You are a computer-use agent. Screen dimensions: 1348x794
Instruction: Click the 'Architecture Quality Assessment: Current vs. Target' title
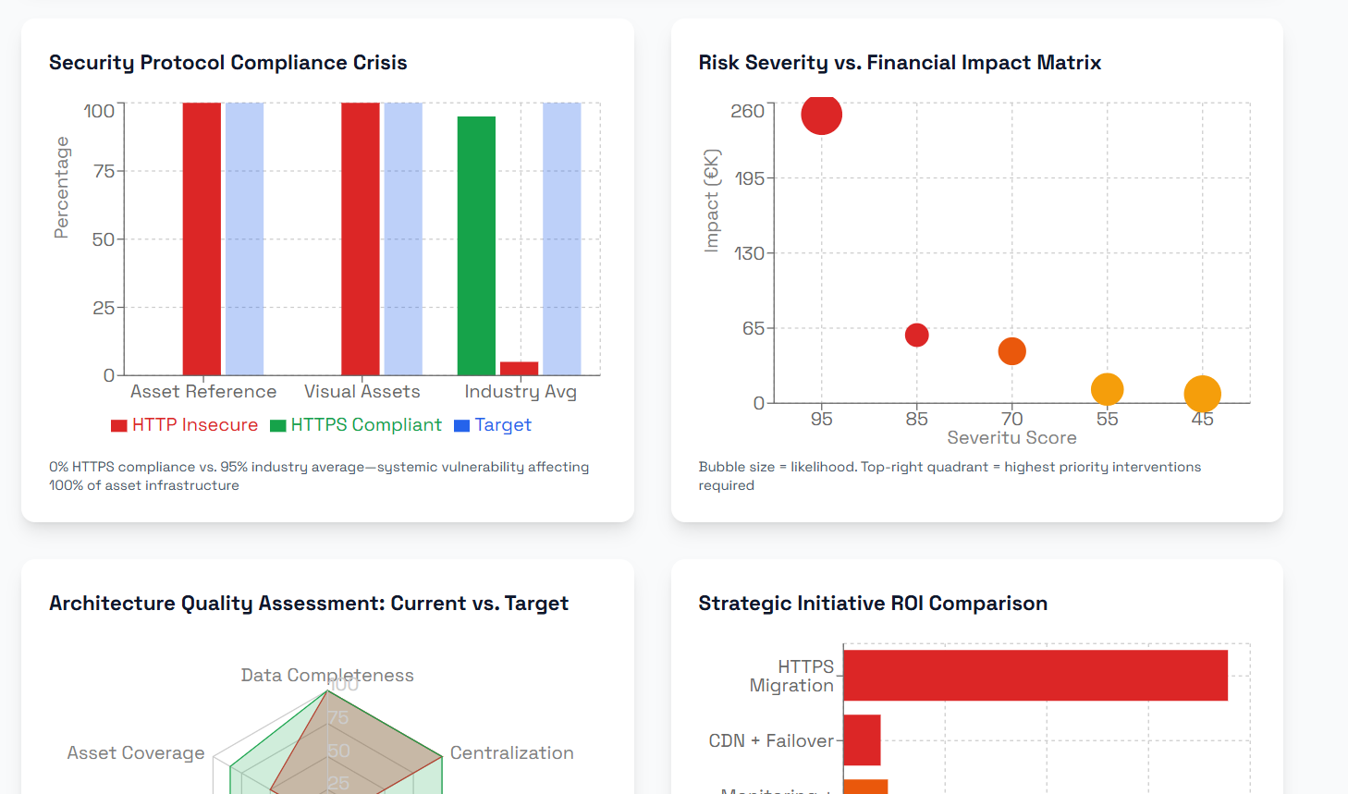coord(309,604)
